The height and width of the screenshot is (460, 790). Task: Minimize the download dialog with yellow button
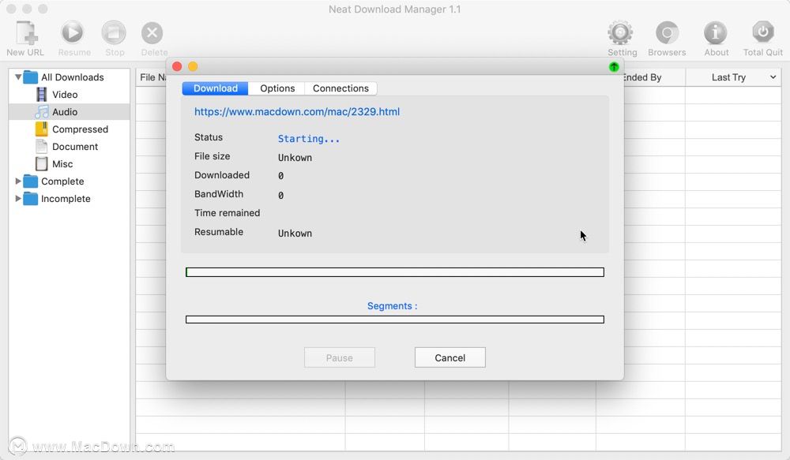tap(193, 66)
